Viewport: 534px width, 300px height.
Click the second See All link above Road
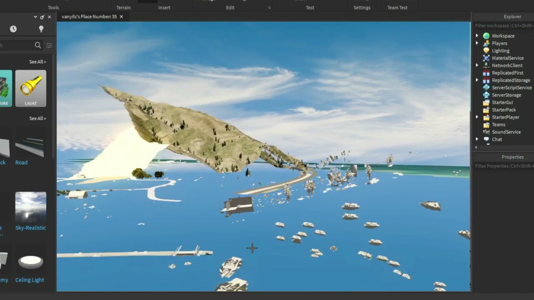point(38,118)
